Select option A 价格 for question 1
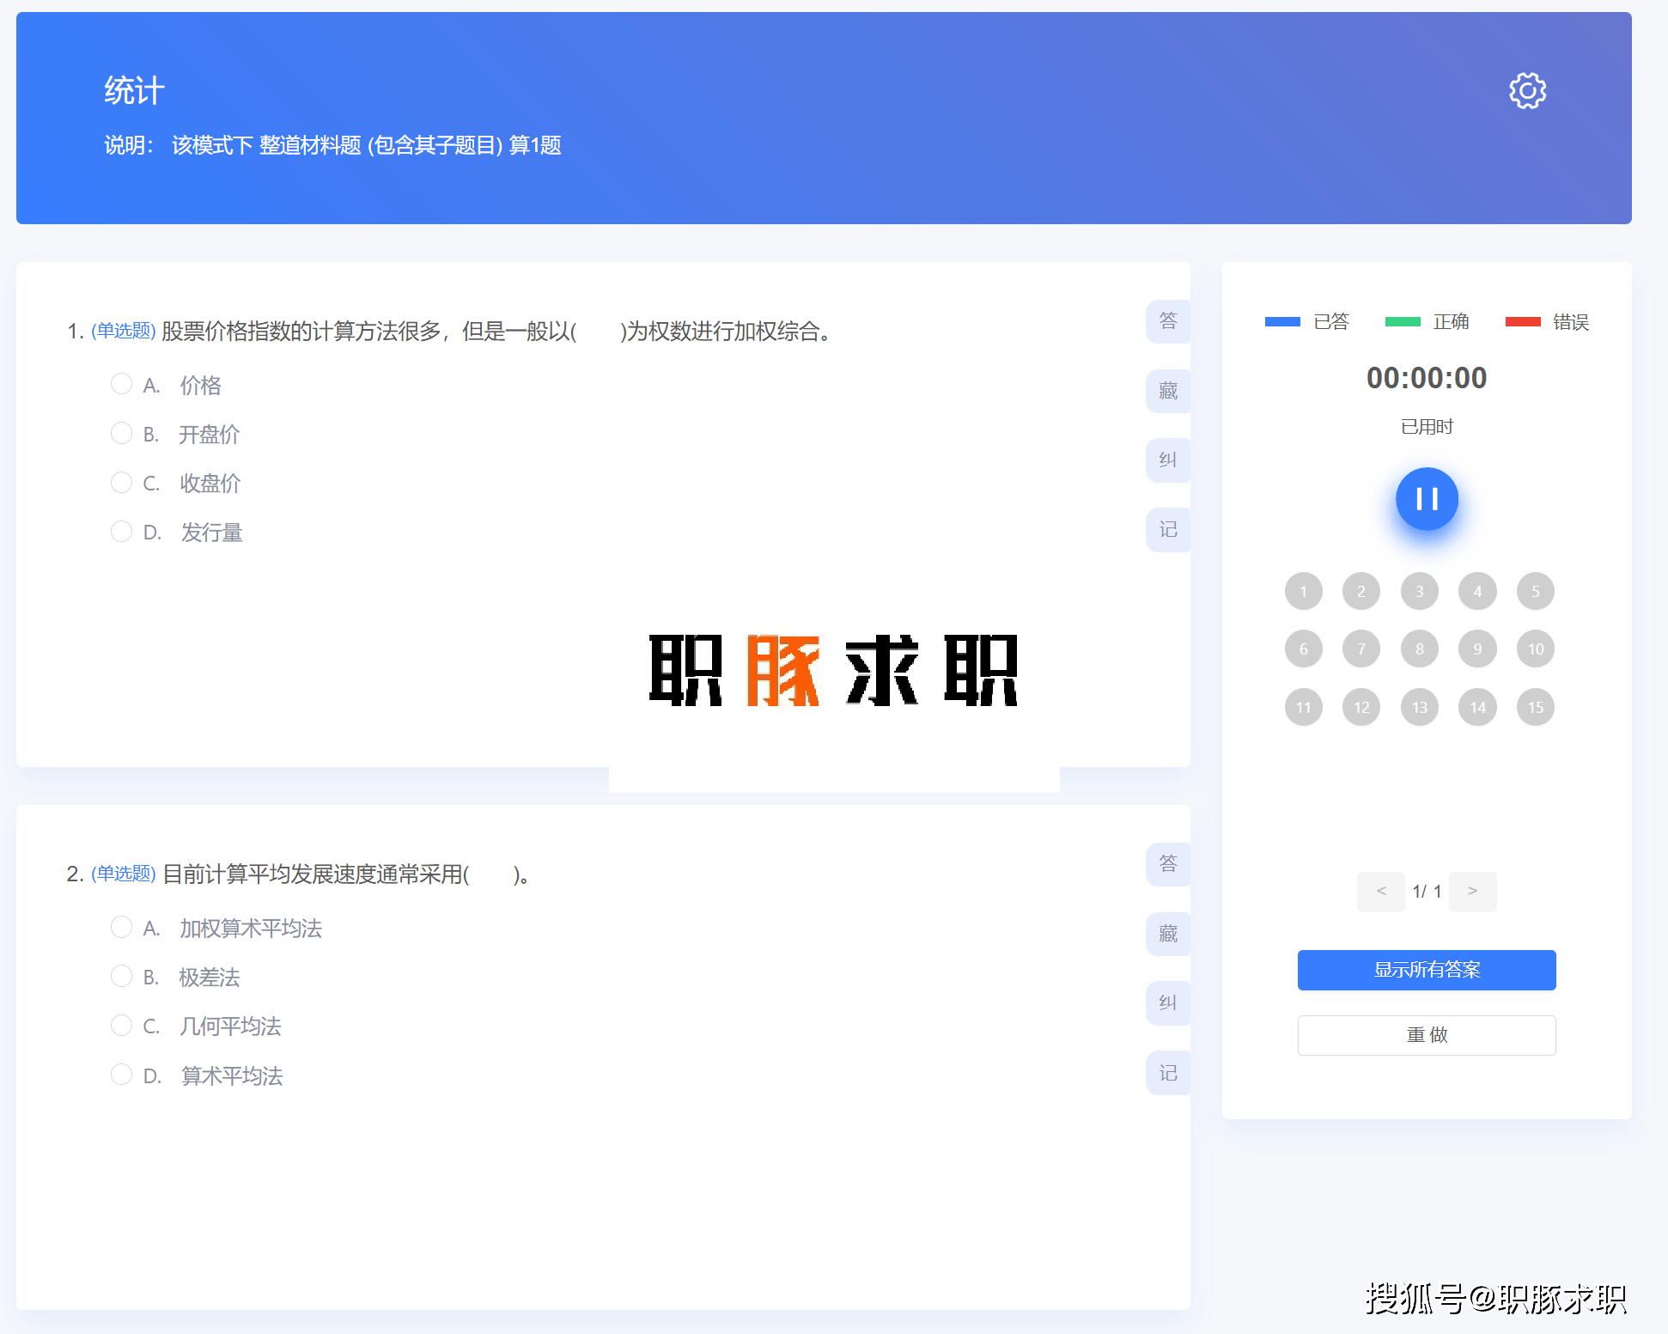 pos(122,384)
